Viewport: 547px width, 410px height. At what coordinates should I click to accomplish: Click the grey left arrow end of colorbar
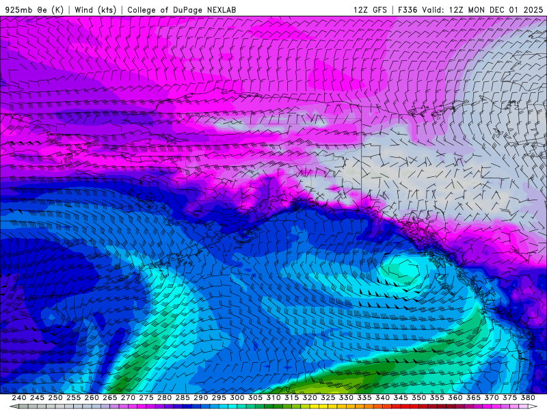pyautogui.click(x=14, y=407)
